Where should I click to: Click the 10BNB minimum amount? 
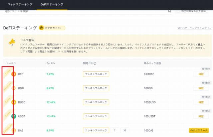(148, 88)
